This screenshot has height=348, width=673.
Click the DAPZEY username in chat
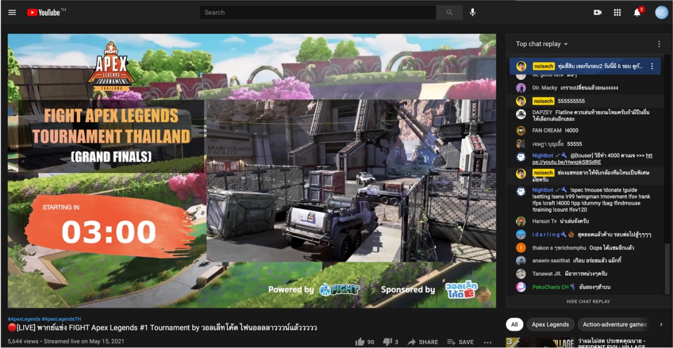pos(542,113)
